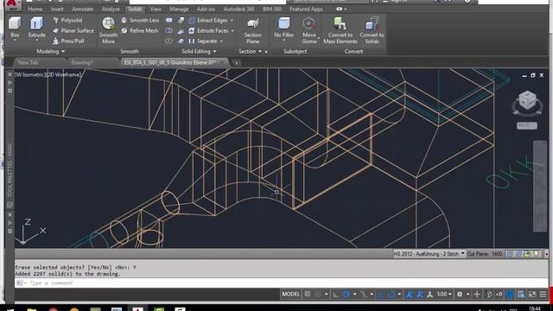Activate the Press/Pull tool
This screenshot has height=311, width=553.
tap(68, 41)
